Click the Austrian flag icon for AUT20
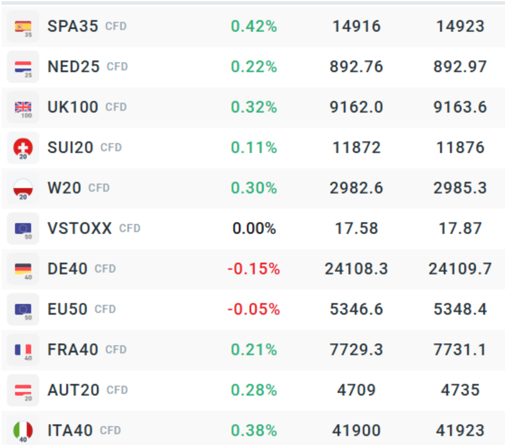The height and width of the screenshot is (445, 505). (x=23, y=390)
